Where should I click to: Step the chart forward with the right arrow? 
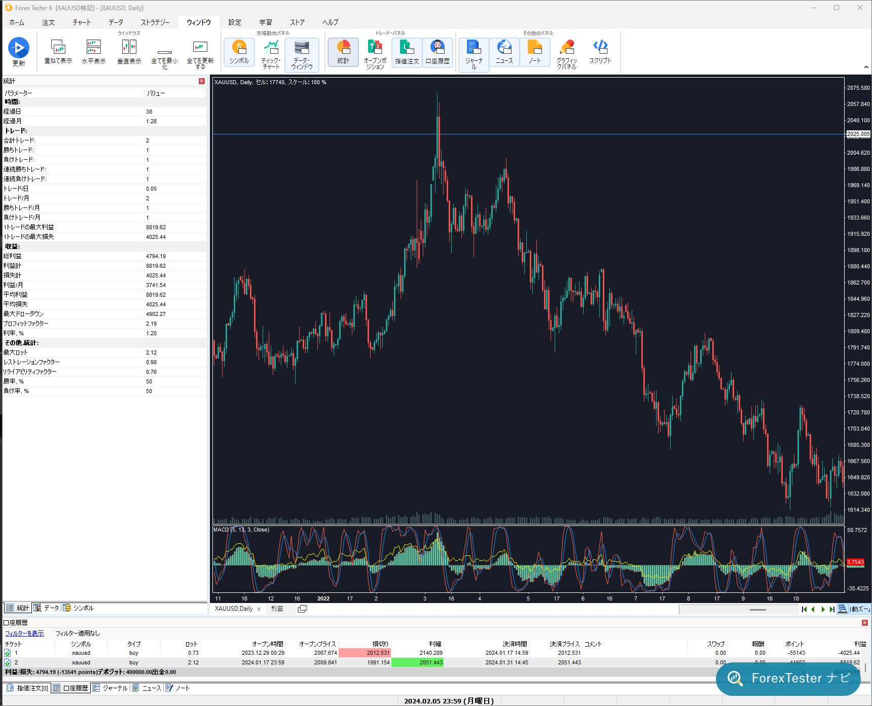[823, 609]
